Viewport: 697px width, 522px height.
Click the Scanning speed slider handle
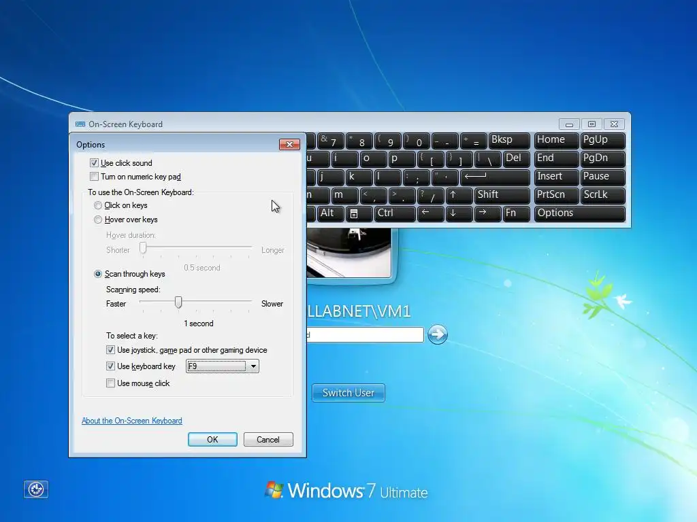178,302
